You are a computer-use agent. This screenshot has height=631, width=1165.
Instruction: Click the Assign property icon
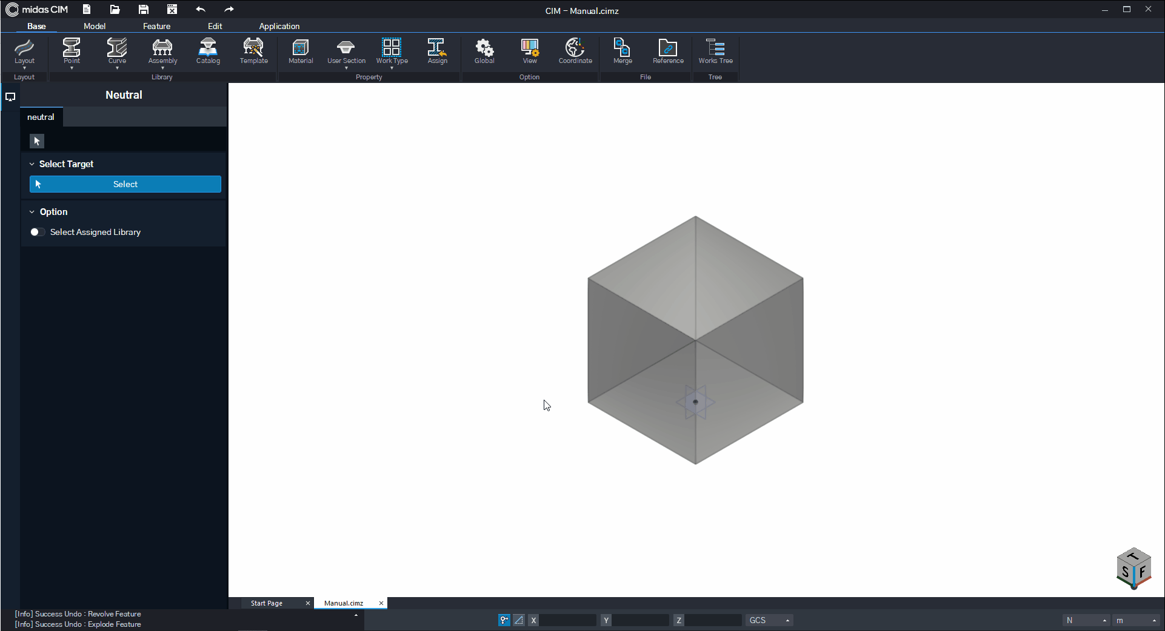(x=437, y=51)
